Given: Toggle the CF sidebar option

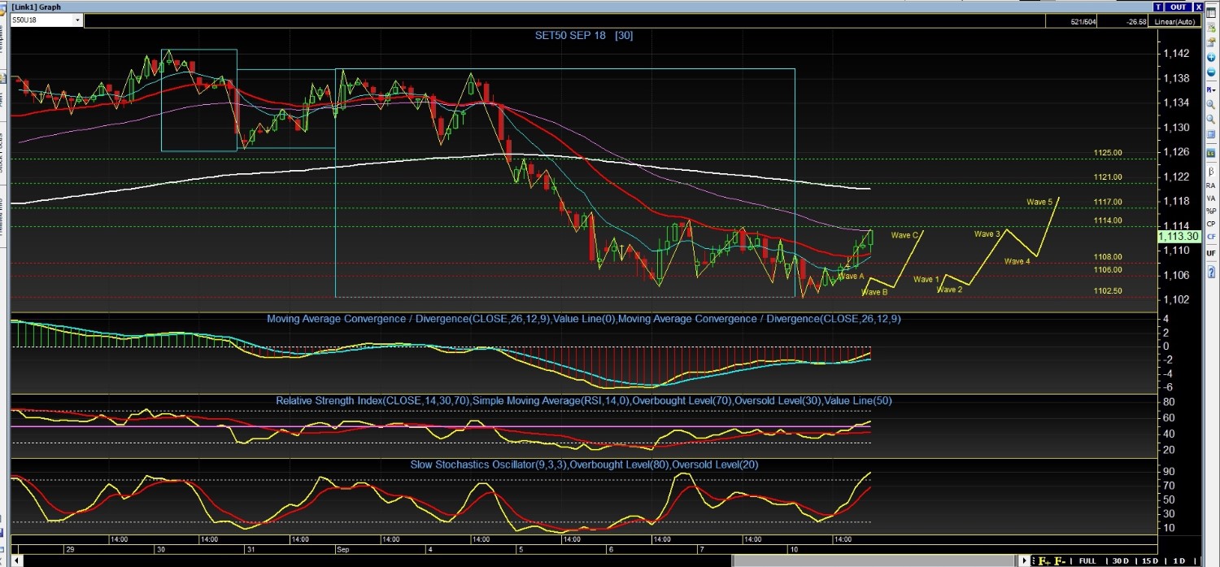Looking at the screenshot, I should [1211, 237].
